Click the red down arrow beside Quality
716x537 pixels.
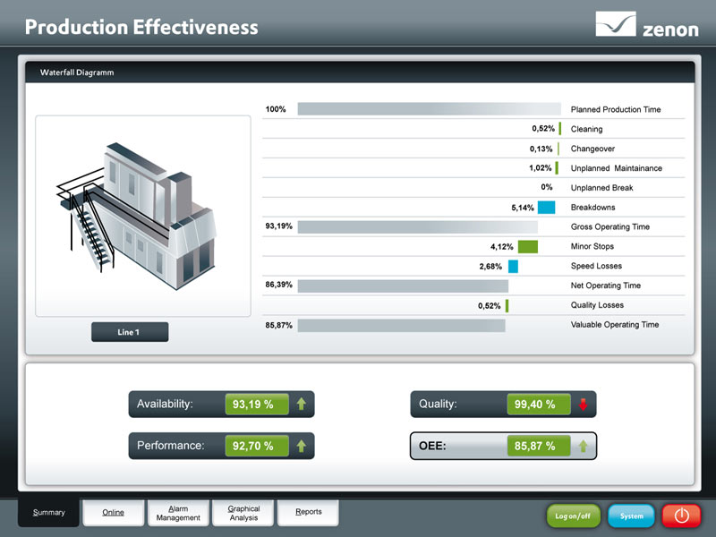click(x=584, y=405)
